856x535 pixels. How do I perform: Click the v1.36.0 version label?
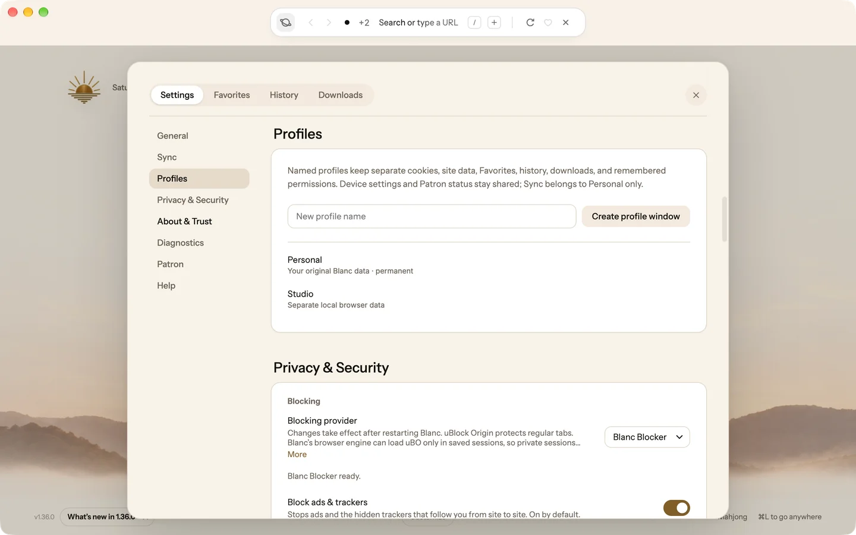point(44,517)
